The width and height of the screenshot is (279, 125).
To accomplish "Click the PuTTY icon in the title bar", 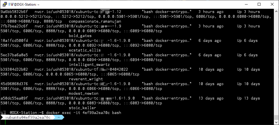I will (x=4, y=5).
